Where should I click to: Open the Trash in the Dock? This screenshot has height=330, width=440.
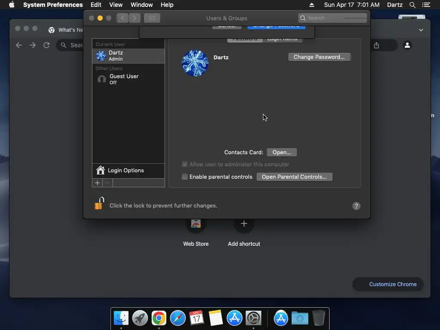pos(319,318)
